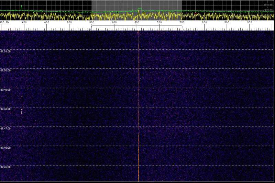Click the 07:48:00 time marker label
The height and width of the screenshot is (183, 275).
[x=5, y=109]
